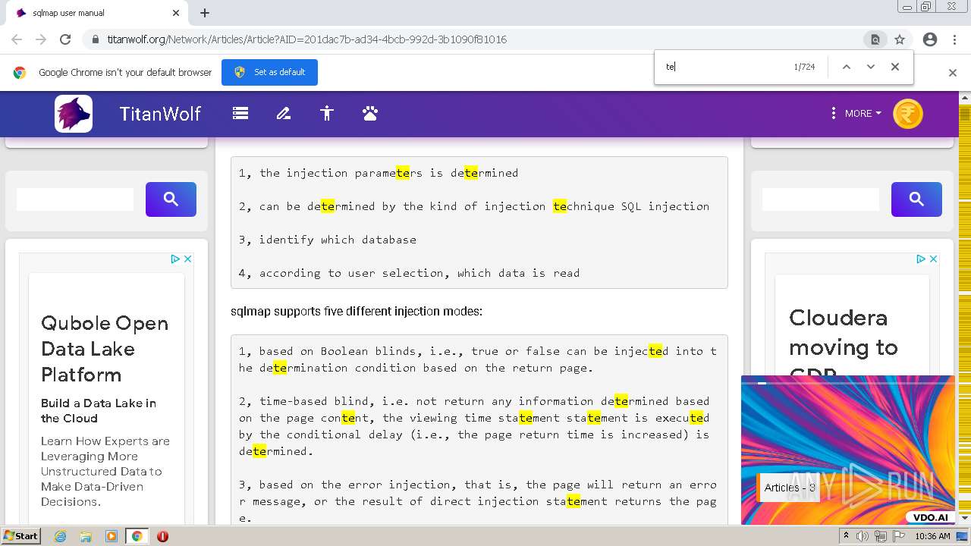Open the Chrome three-dot menu
Image resolution: width=971 pixels, height=546 pixels.
coord(954,39)
